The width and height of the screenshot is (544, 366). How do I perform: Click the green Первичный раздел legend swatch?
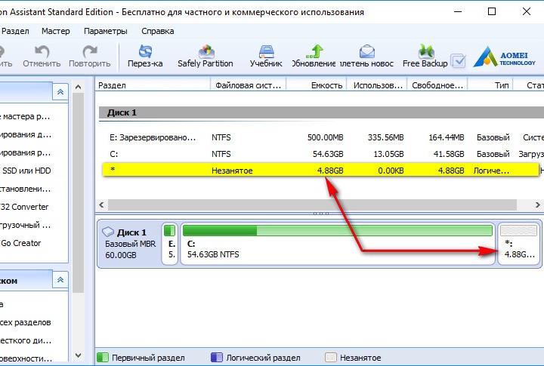[102, 358]
